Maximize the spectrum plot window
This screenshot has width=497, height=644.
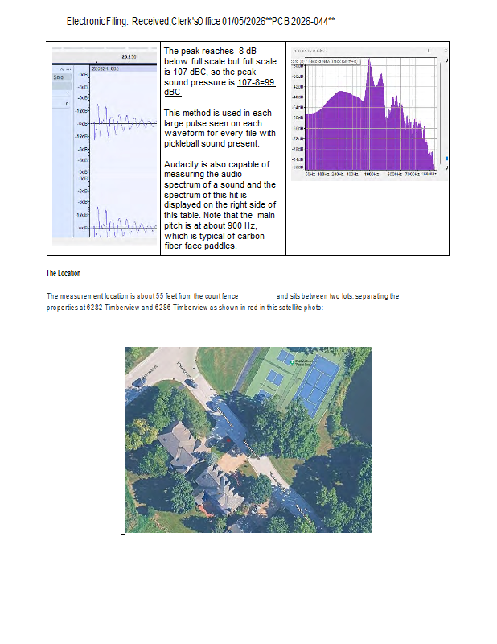coord(429,51)
